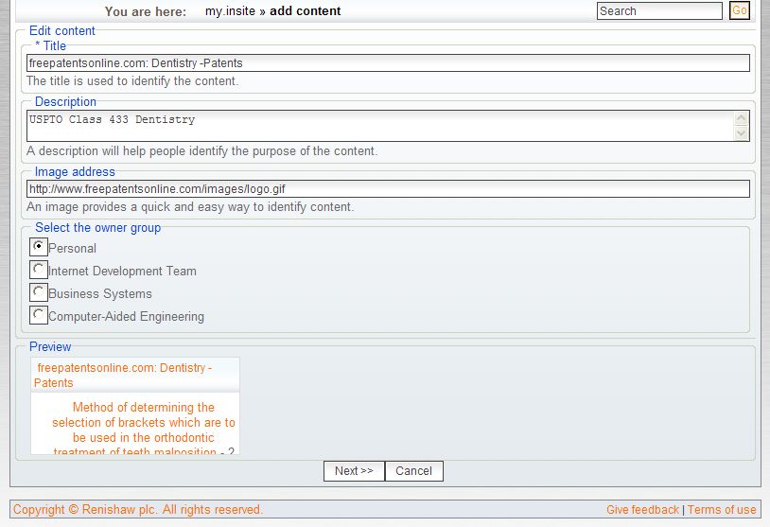
Task: Focus the Search input field
Action: [658, 11]
